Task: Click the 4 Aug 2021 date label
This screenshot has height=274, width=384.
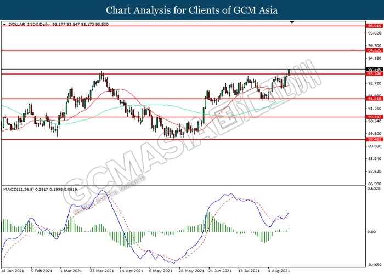Action: 279,270
